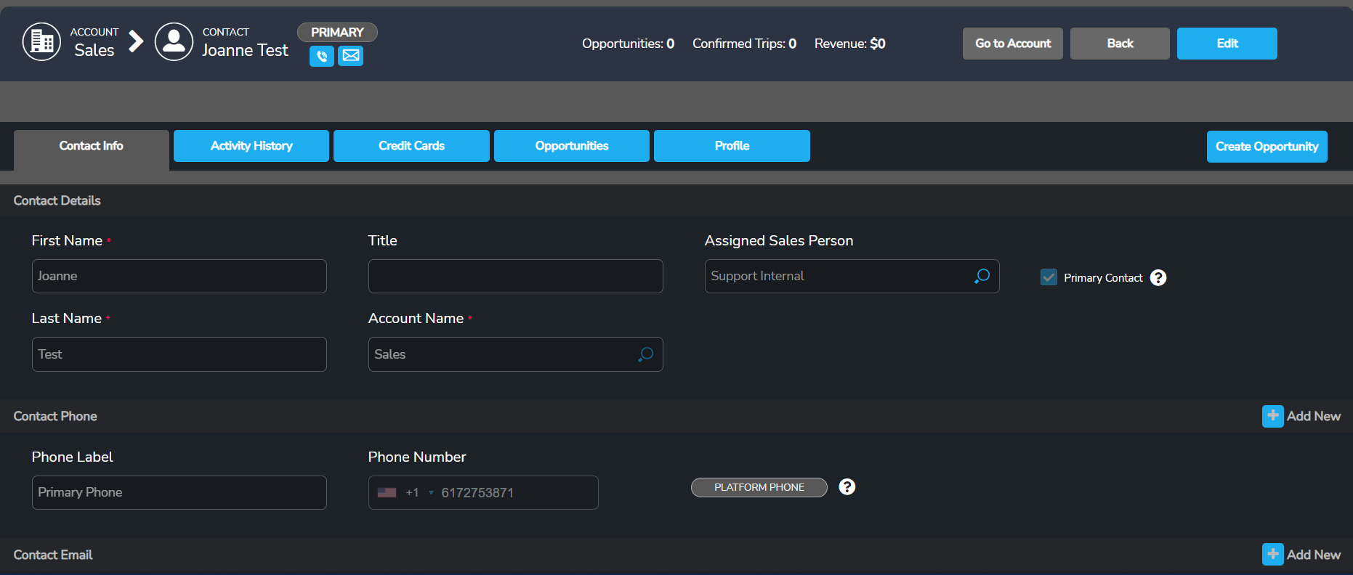Click help icon beside Platform Phone badge

847,486
